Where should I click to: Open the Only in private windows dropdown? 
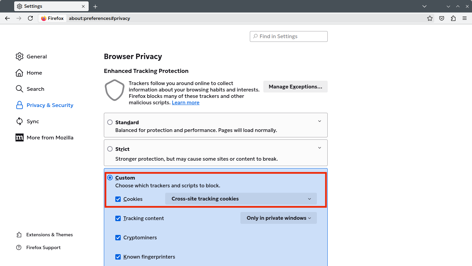[x=278, y=218]
